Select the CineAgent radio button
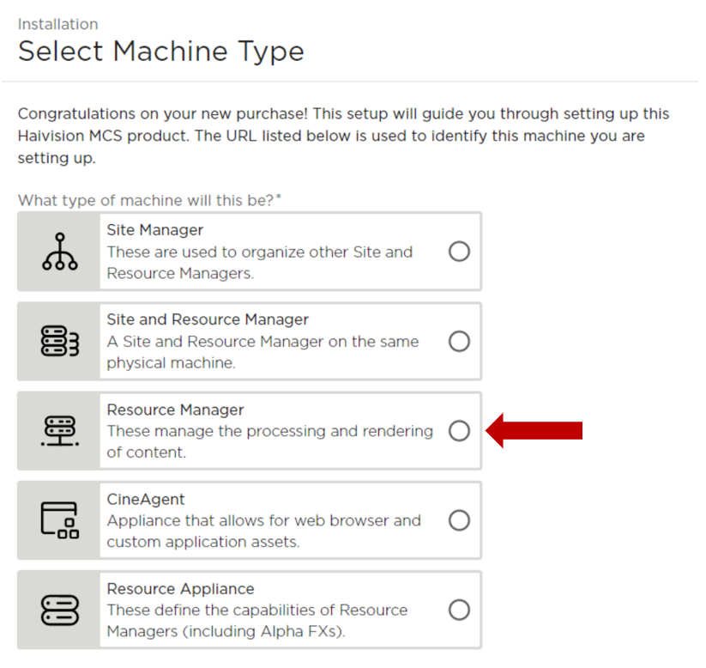Image resolution: width=706 pixels, height=668 pixels. [460, 520]
